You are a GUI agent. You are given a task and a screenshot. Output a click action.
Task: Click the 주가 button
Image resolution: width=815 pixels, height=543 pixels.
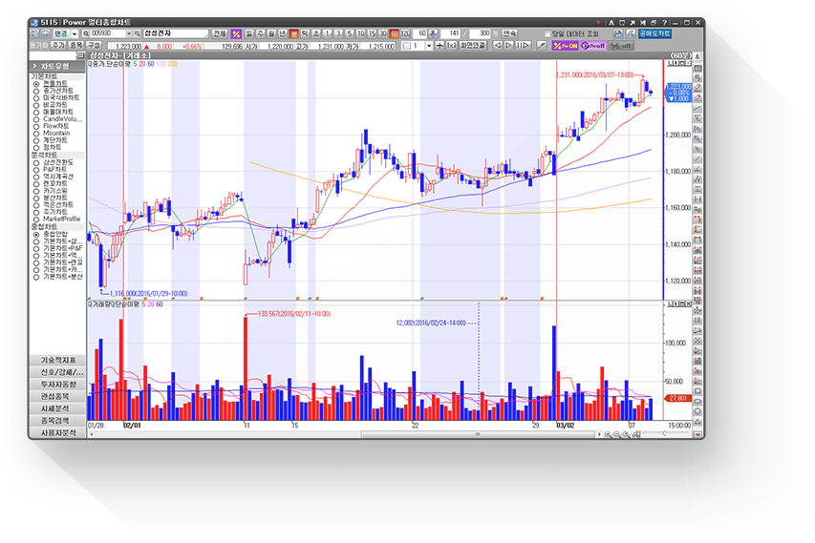[57, 46]
